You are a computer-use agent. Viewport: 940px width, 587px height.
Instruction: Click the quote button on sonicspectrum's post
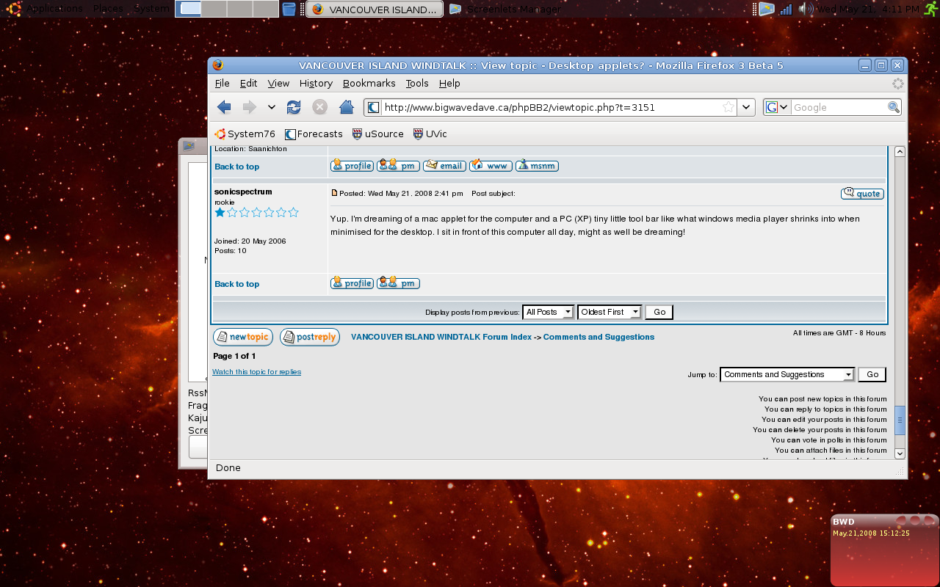(862, 194)
